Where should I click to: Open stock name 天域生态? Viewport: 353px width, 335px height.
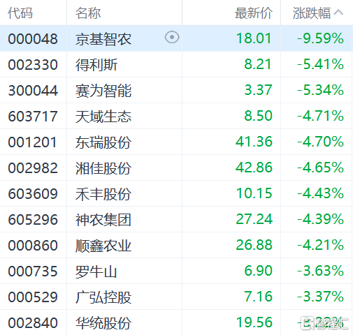point(103,116)
